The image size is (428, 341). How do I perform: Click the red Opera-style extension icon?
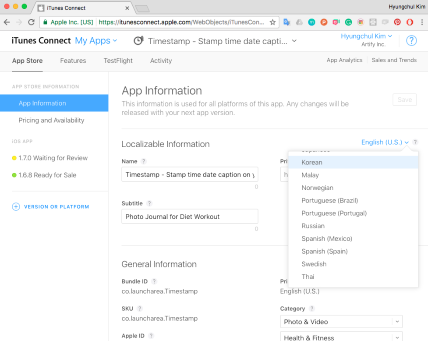point(410,22)
